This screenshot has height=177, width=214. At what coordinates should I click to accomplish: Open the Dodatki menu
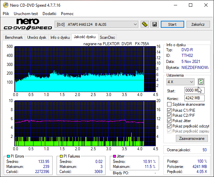(x=50, y=14)
